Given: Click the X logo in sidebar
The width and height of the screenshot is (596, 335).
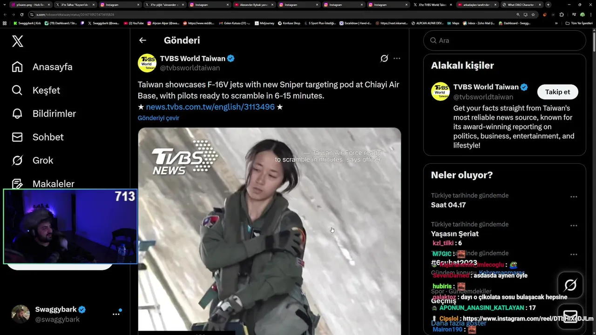Looking at the screenshot, I should [x=17, y=41].
